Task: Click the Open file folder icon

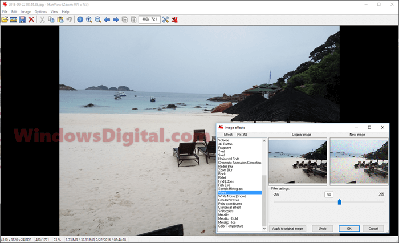Action: point(5,19)
